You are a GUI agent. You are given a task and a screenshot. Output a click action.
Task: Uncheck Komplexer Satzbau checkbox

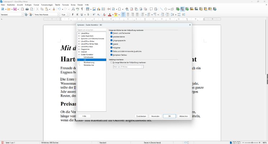pyautogui.click(x=111, y=55)
